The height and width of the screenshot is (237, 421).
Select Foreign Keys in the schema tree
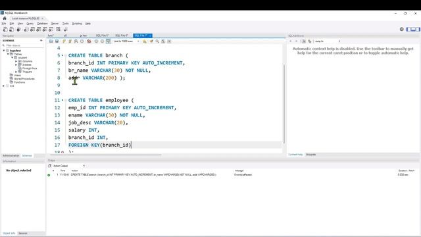point(30,68)
